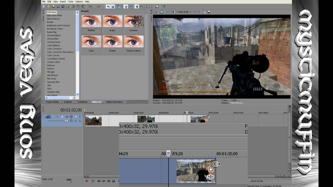Click scroll-down arrow of Video FX list

pos(77,94)
